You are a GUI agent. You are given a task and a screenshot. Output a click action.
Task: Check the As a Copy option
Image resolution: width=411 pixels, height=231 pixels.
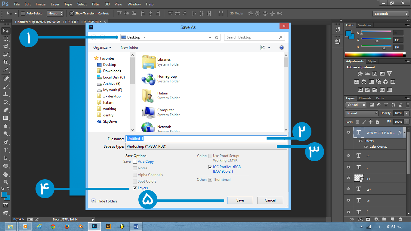click(x=135, y=162)
